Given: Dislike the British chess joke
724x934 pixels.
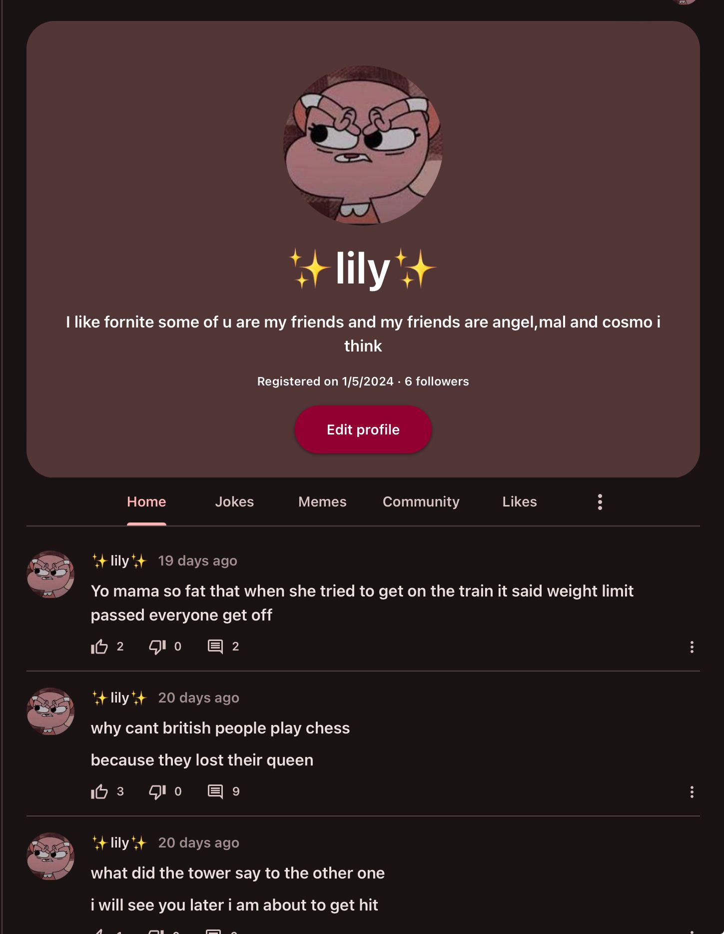Looking at the screenshot, I should pyautogui.click(x=157, y=791).
